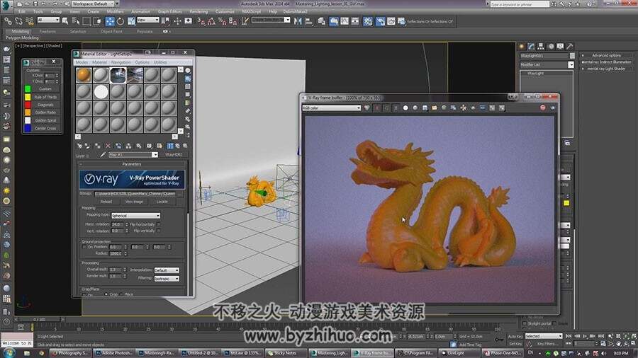Select the Move transform tool
The height and width of the screenshot is (358, 638).
pyautogui.click(x=110, y=21)
